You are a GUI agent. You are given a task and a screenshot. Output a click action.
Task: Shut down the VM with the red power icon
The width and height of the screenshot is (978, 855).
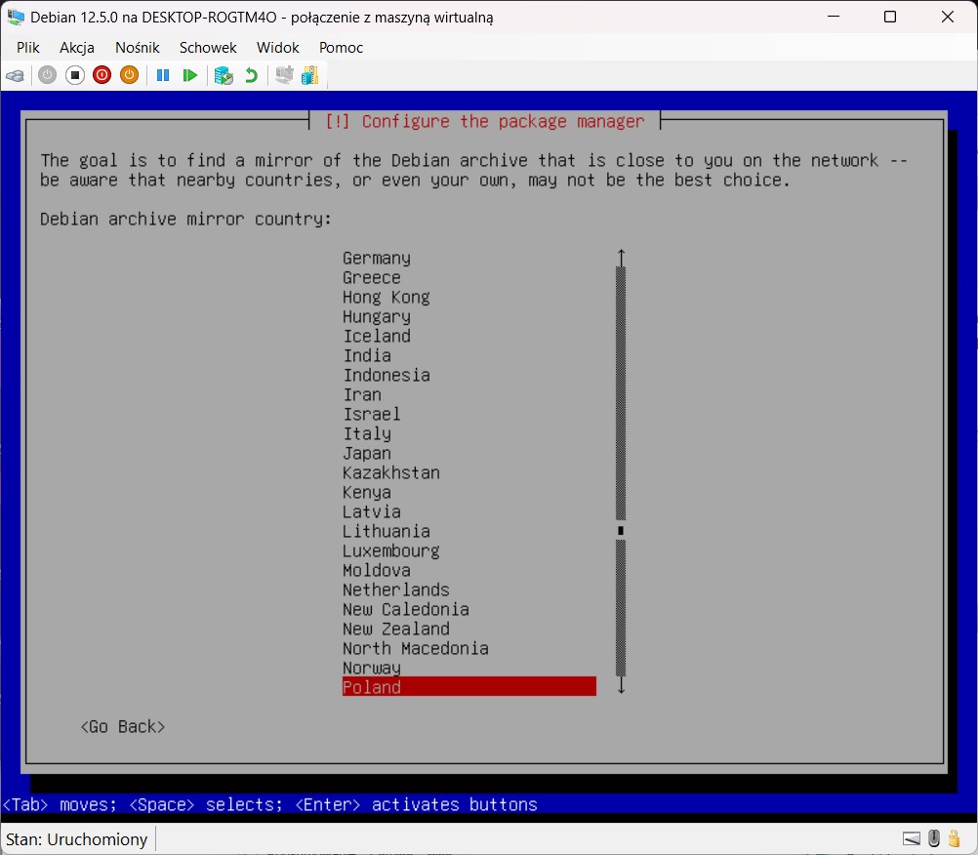click(x=102, y=75)
